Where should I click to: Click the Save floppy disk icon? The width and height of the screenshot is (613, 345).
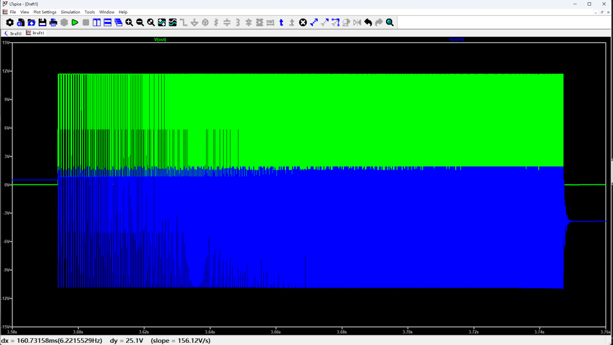[x=42, y=23]
